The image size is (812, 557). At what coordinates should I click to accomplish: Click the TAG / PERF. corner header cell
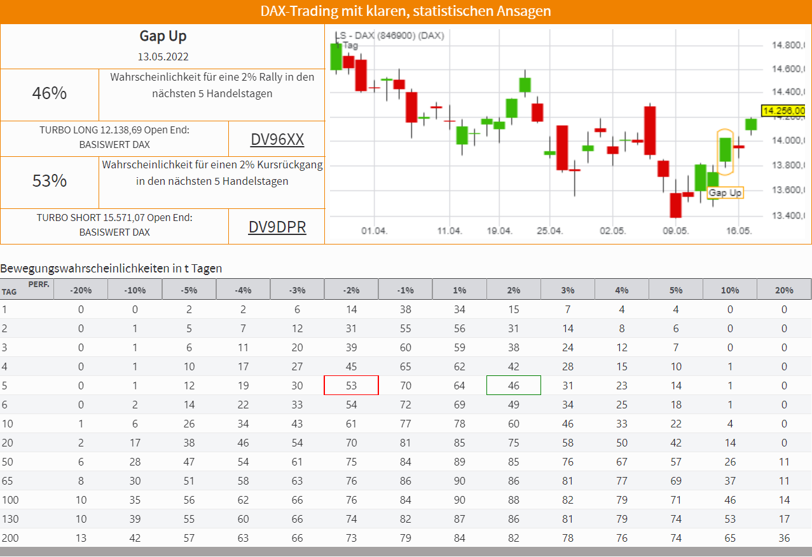pyautogui.click(x=27, y=289)
